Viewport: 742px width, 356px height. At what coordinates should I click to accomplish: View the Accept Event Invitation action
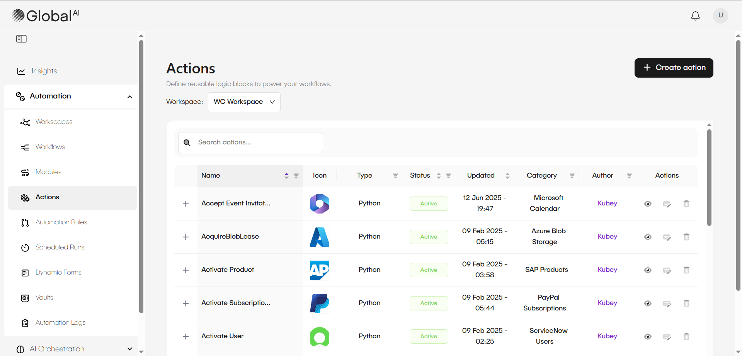(648, 204)
